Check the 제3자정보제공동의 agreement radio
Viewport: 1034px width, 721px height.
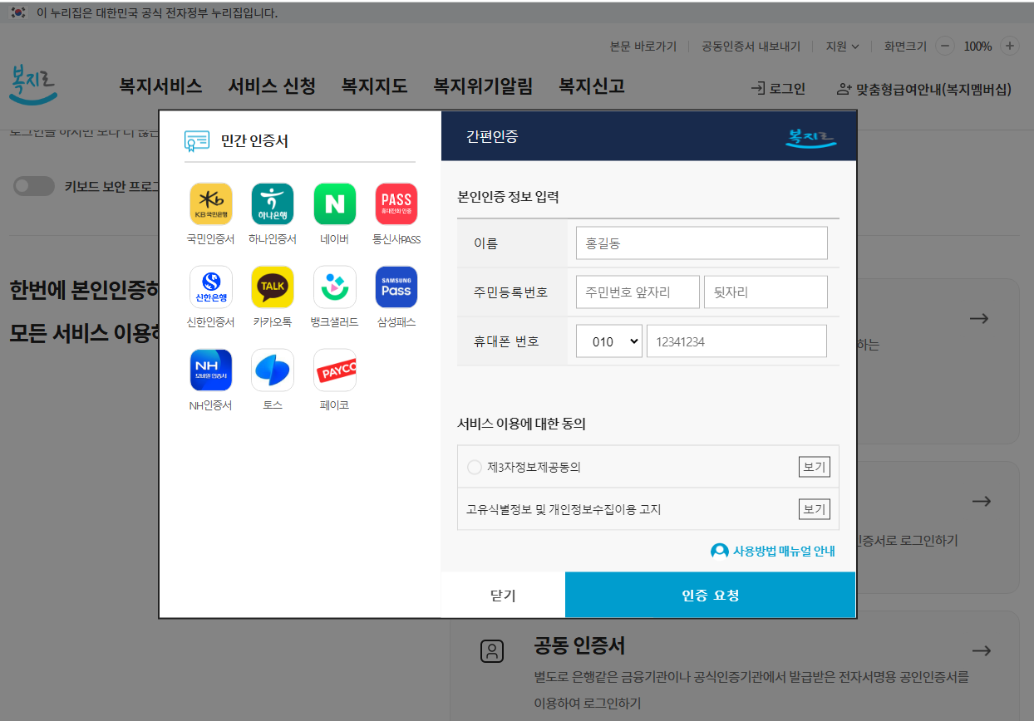tap(475, 467)
